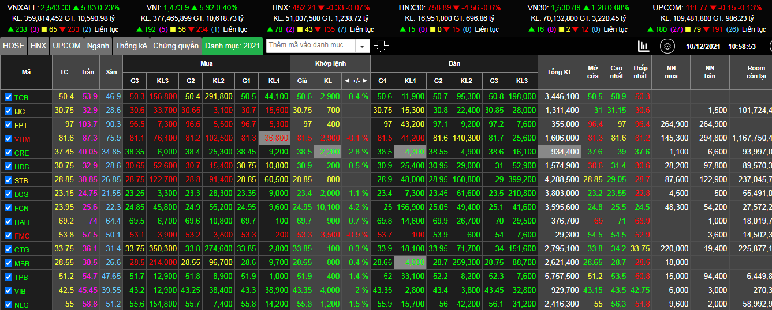772x310 pixels.
Task: Click the VN30 index value 1,530.89
Action: [566, 8]
